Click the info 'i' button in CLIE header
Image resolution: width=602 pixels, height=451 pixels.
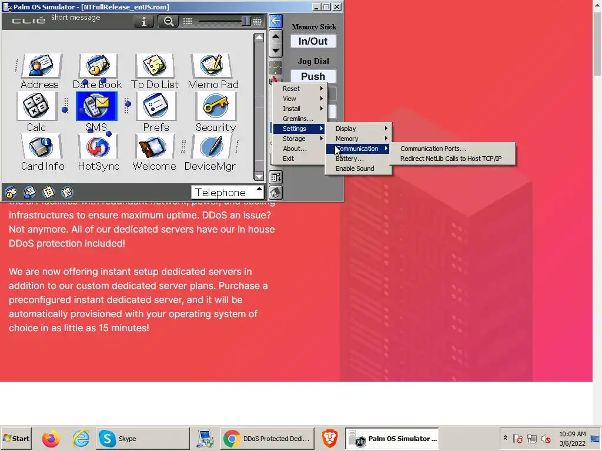144,22
